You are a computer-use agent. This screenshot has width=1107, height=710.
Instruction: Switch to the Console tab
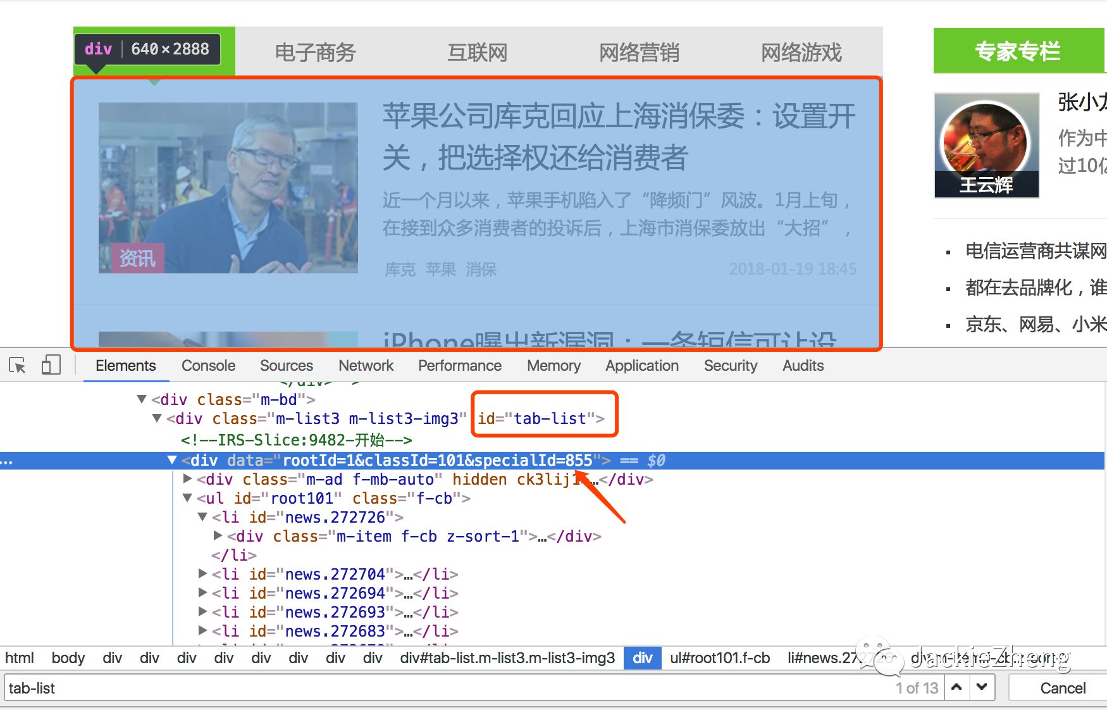click(x=208, y=366)
